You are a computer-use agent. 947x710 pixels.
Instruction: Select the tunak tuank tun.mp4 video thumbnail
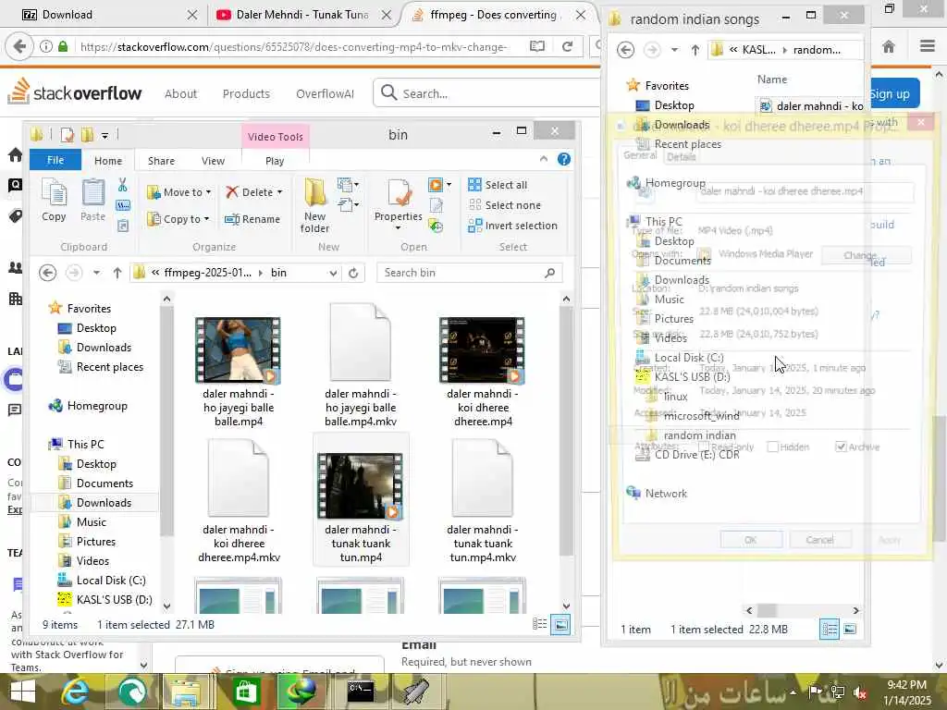coord(360,486)
